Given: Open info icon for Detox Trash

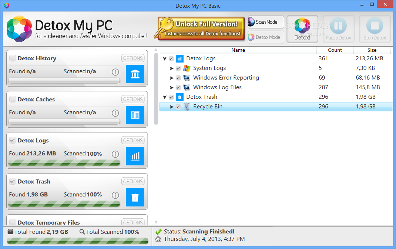Looking at the screenshot, I should tap(115, 195).
